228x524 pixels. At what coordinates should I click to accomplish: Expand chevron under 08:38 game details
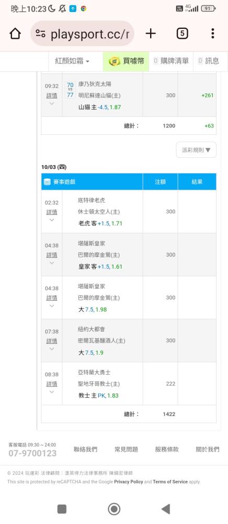click(x=52, y=391)
